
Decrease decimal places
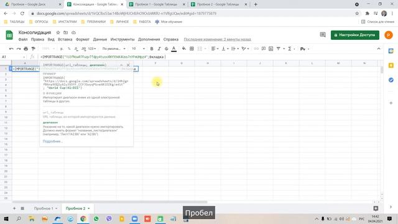[x=76, y=49]
